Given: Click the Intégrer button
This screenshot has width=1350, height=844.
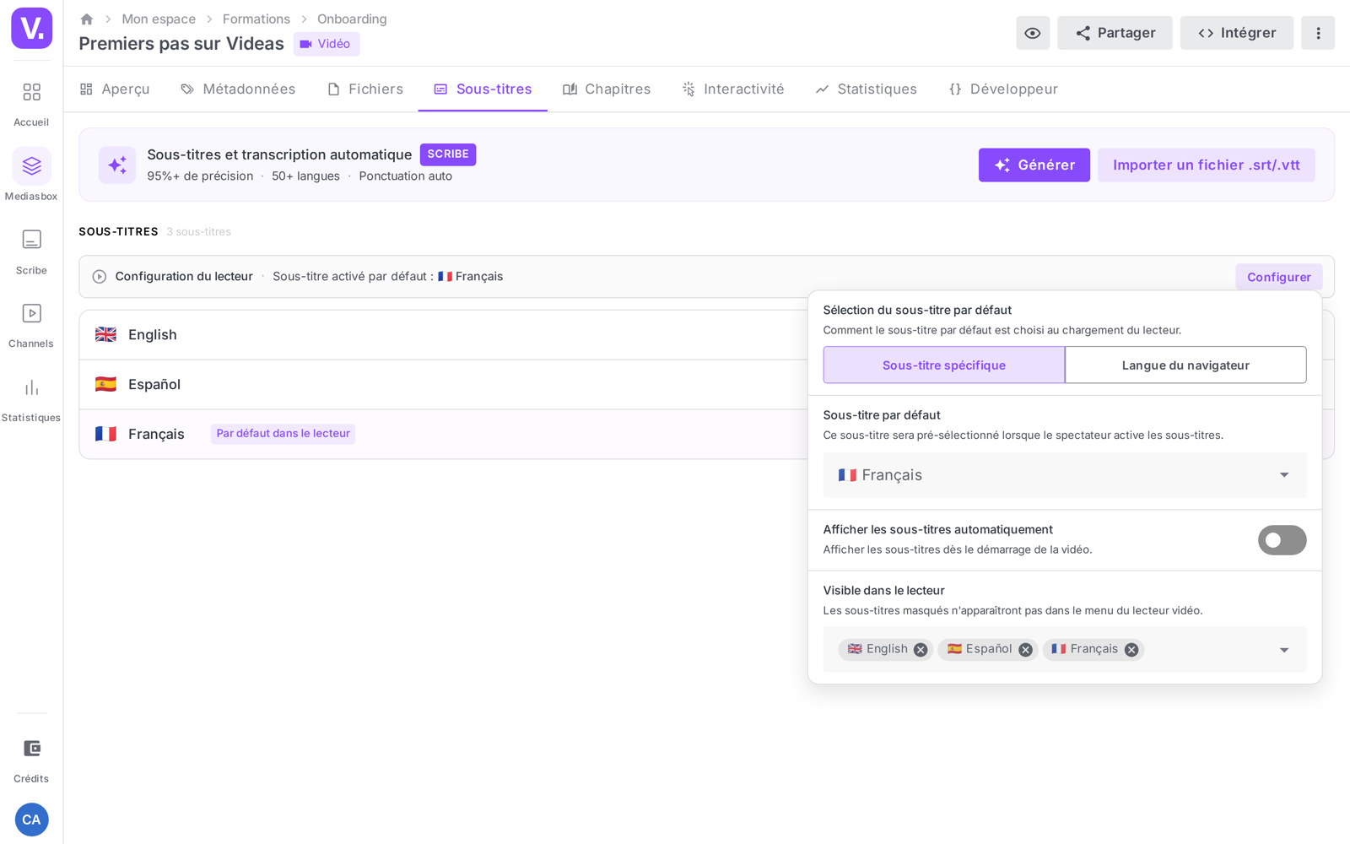Looking at the screenshot, I should click(x=1237, y=33).
